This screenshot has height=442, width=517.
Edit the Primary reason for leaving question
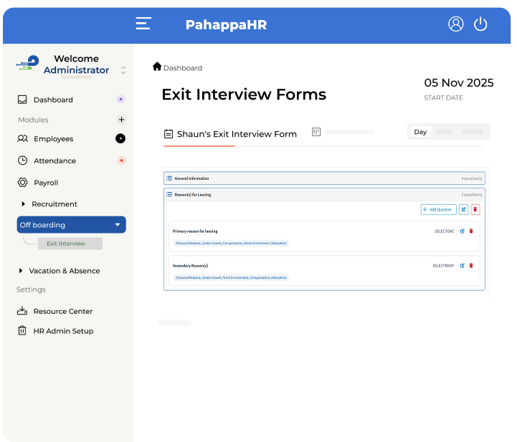[463, 231]
